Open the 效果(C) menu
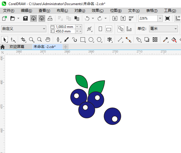181x153 pixels. (x=98, y=11)
